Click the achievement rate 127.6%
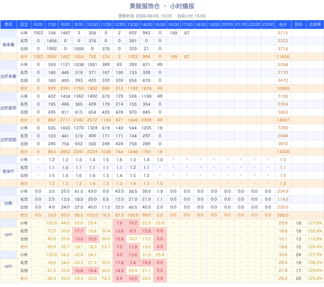 [315, 223]
